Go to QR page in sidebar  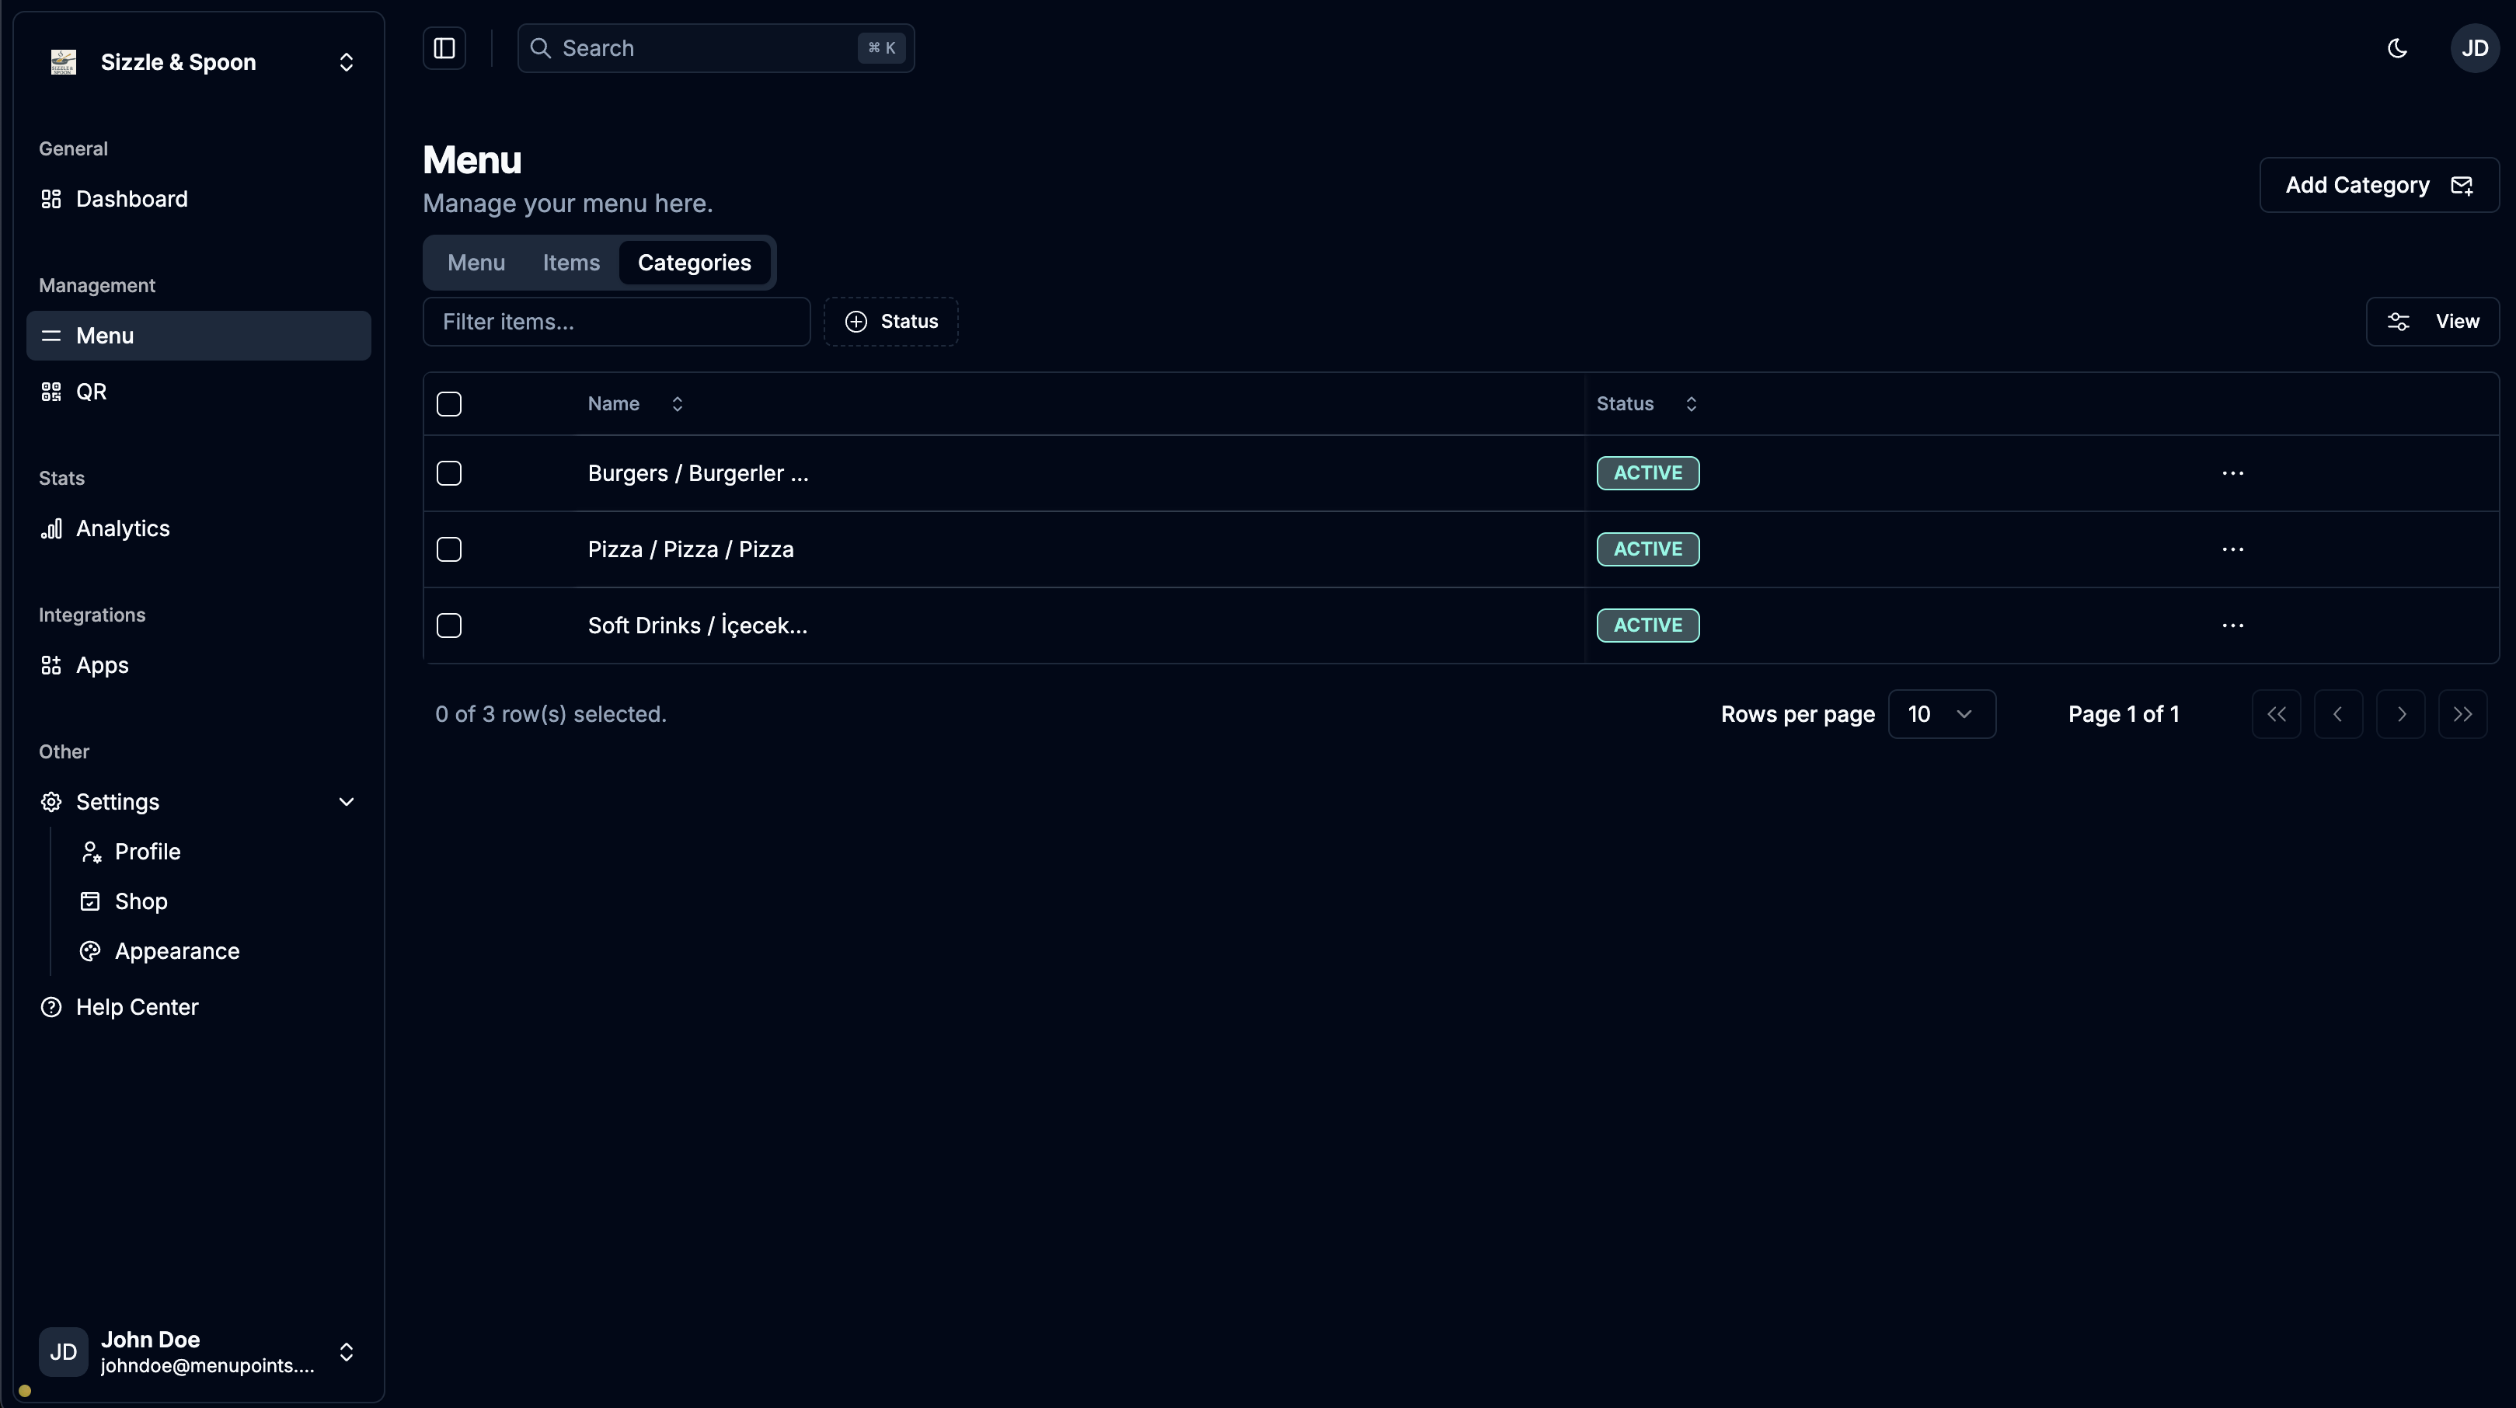91,392
